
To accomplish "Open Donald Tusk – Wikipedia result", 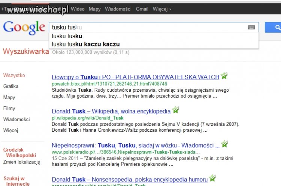I will tap(111, 112).
